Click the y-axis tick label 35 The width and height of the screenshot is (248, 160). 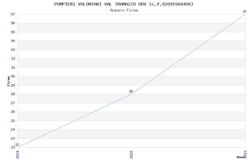13,32
